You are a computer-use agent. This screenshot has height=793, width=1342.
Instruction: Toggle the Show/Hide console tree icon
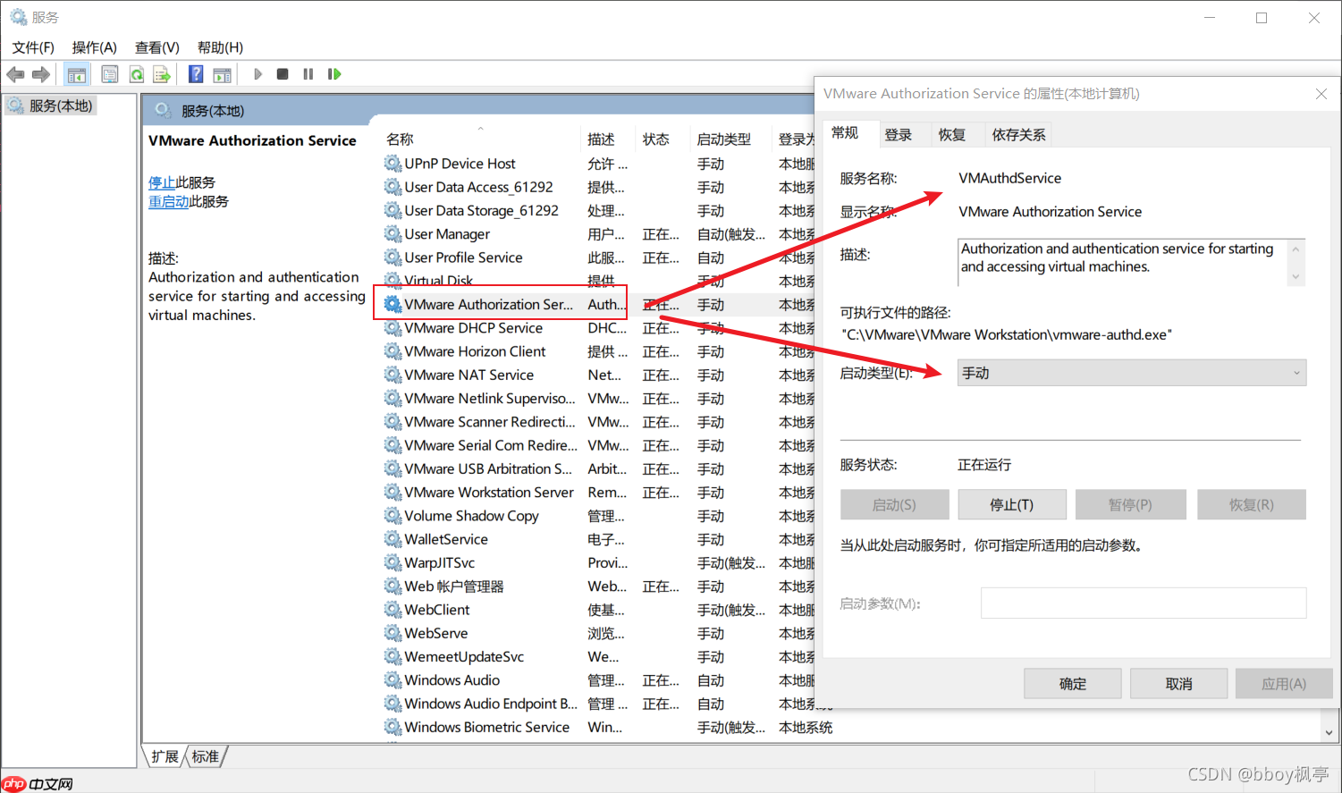tap(77, 73)
